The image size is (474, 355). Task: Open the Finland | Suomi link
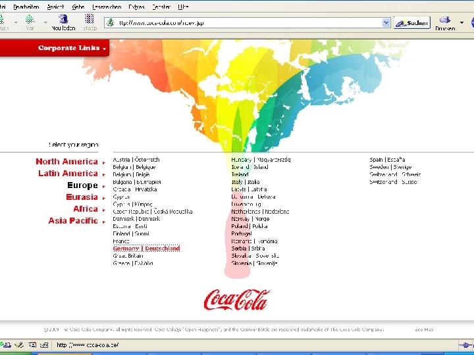[x=131, y=233]
